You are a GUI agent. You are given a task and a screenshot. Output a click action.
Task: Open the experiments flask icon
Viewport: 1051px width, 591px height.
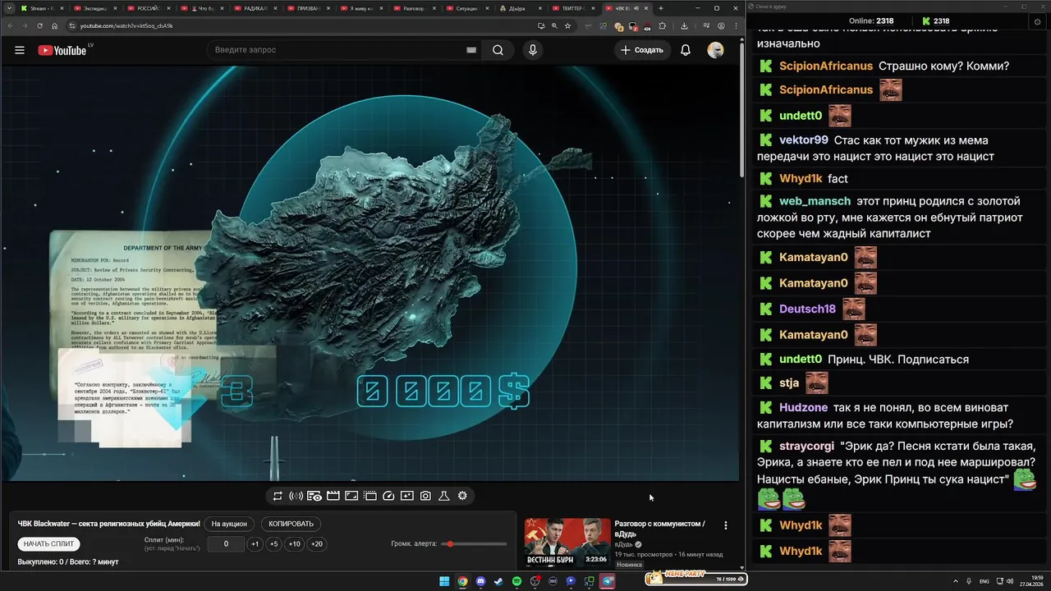(x=443, y=496)
